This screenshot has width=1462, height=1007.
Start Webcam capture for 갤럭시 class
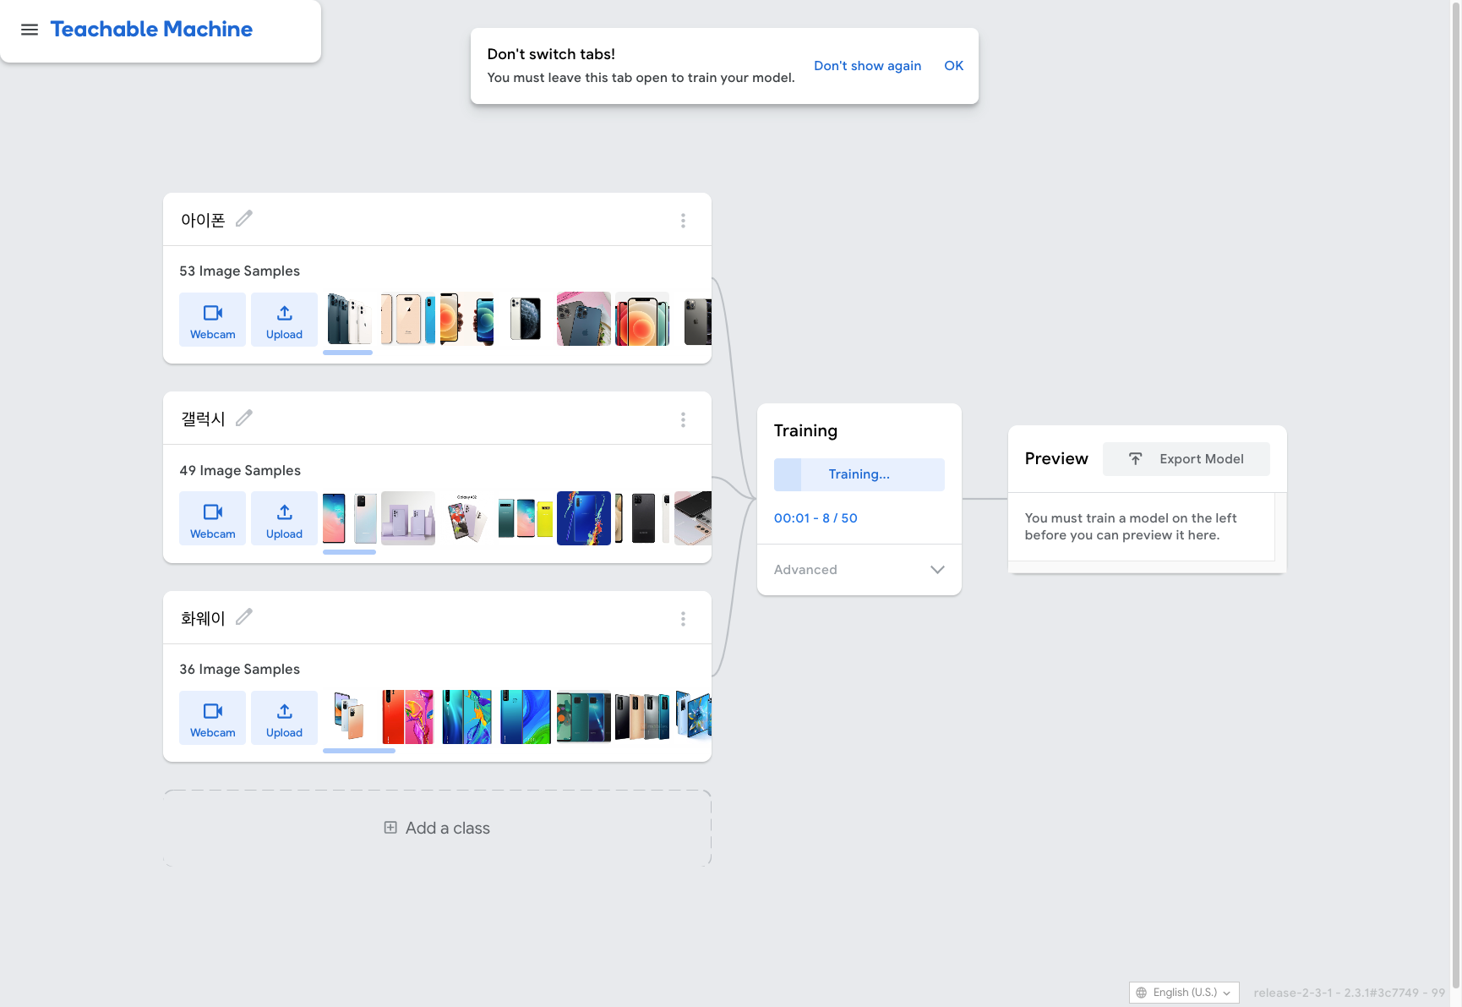(x=213, y=518)
